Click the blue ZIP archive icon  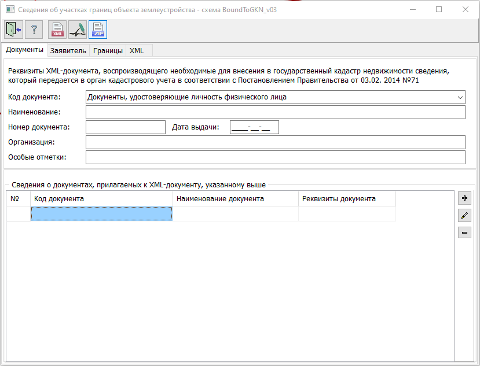(x=98, y=29)
